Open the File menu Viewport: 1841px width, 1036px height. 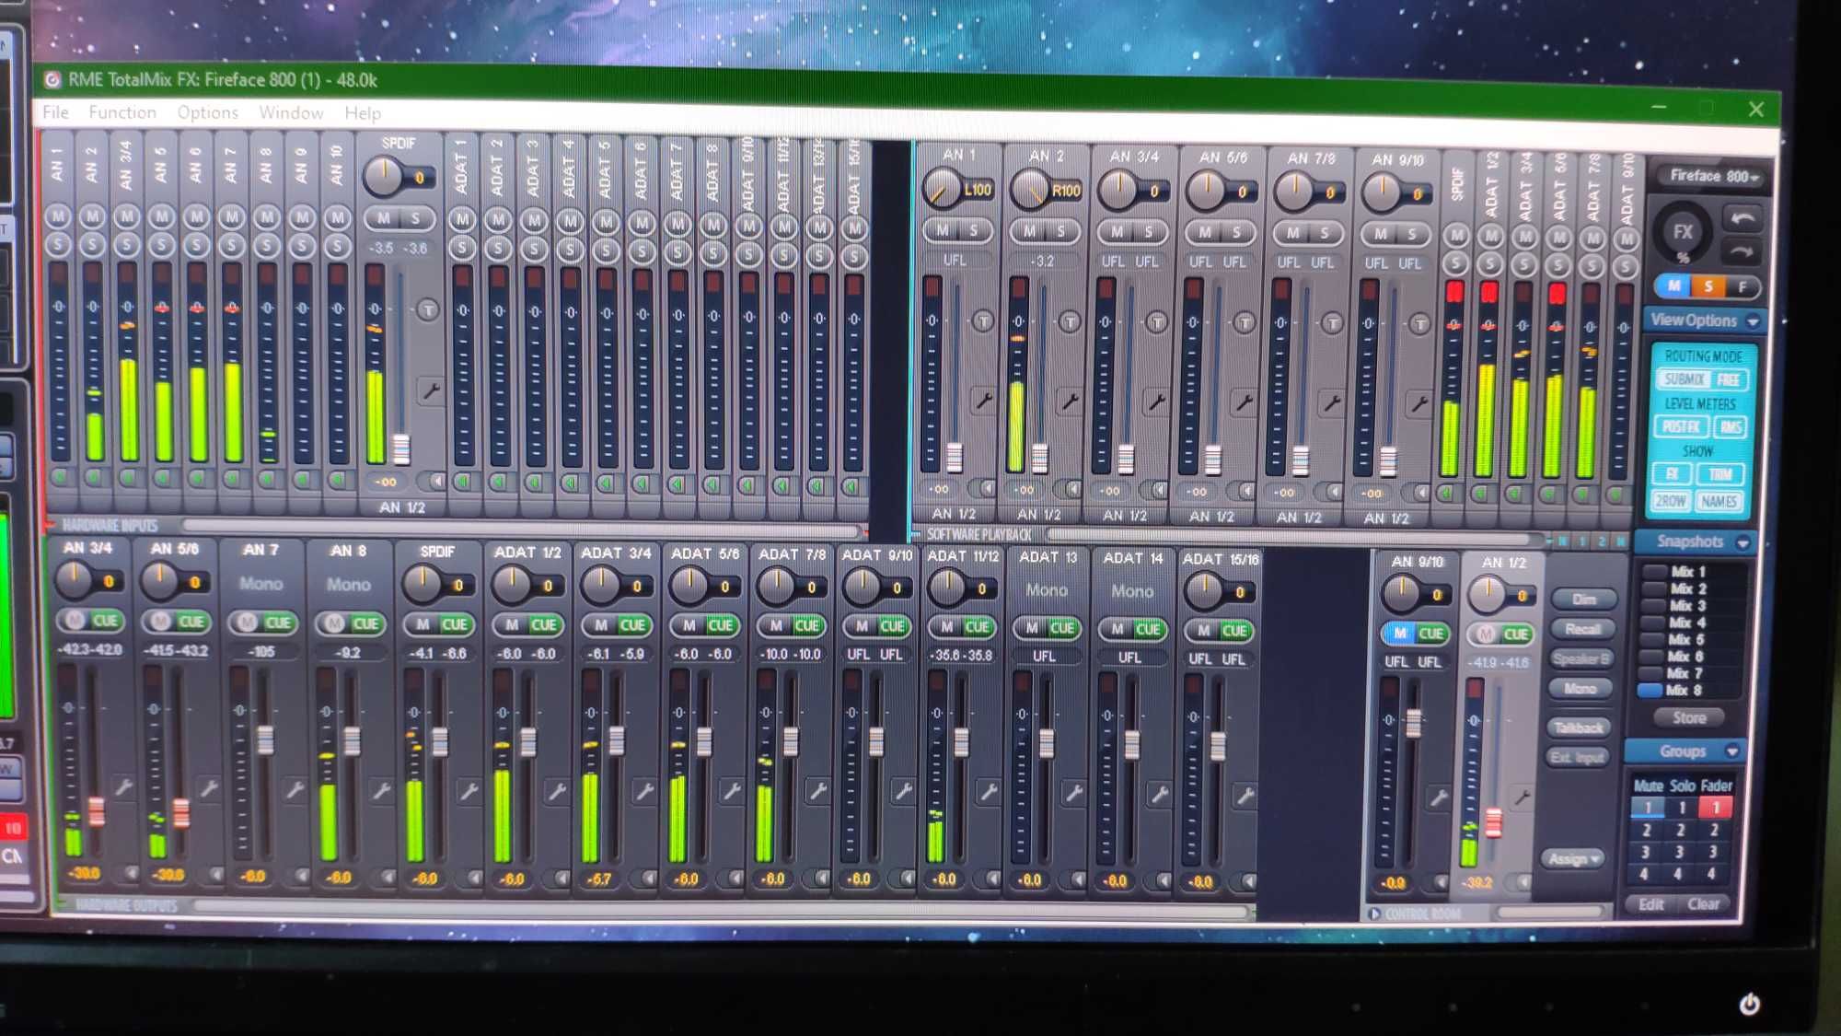(55, 111)
